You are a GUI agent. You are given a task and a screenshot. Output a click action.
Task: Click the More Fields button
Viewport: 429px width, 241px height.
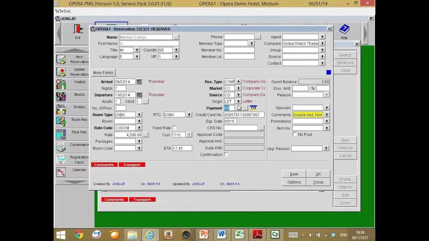pyautogui.click(x=103, y=73)
